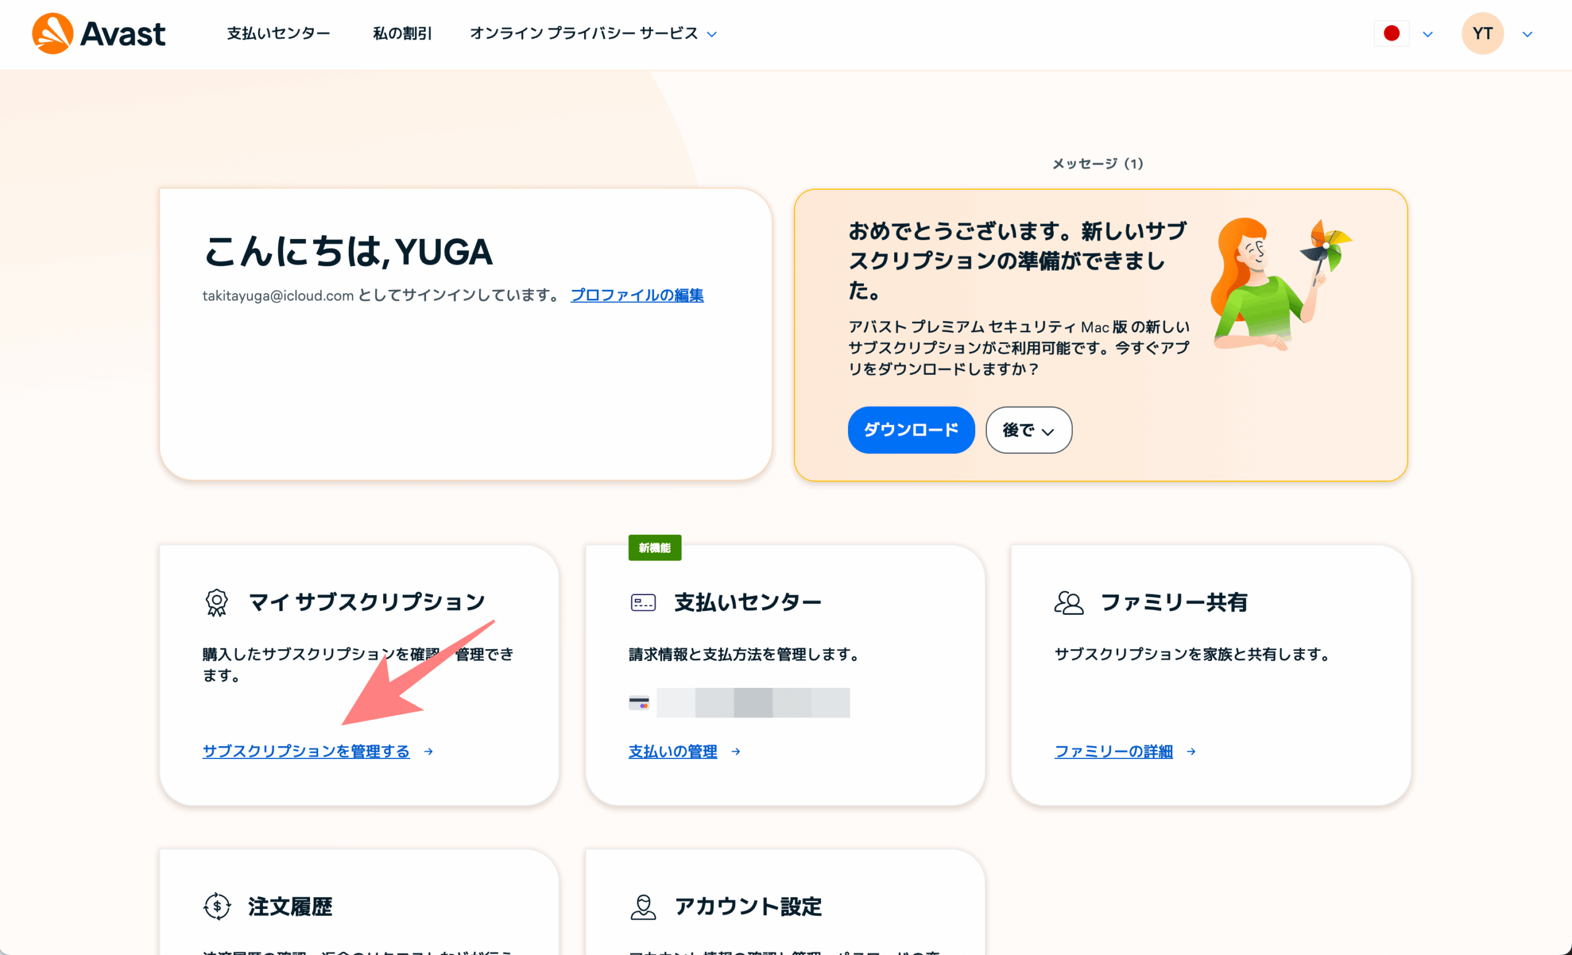Click the takitayuga@icloud.com sign-in text
The height and width of the screenshot is (955, 1572).
[x=381, y=295]
